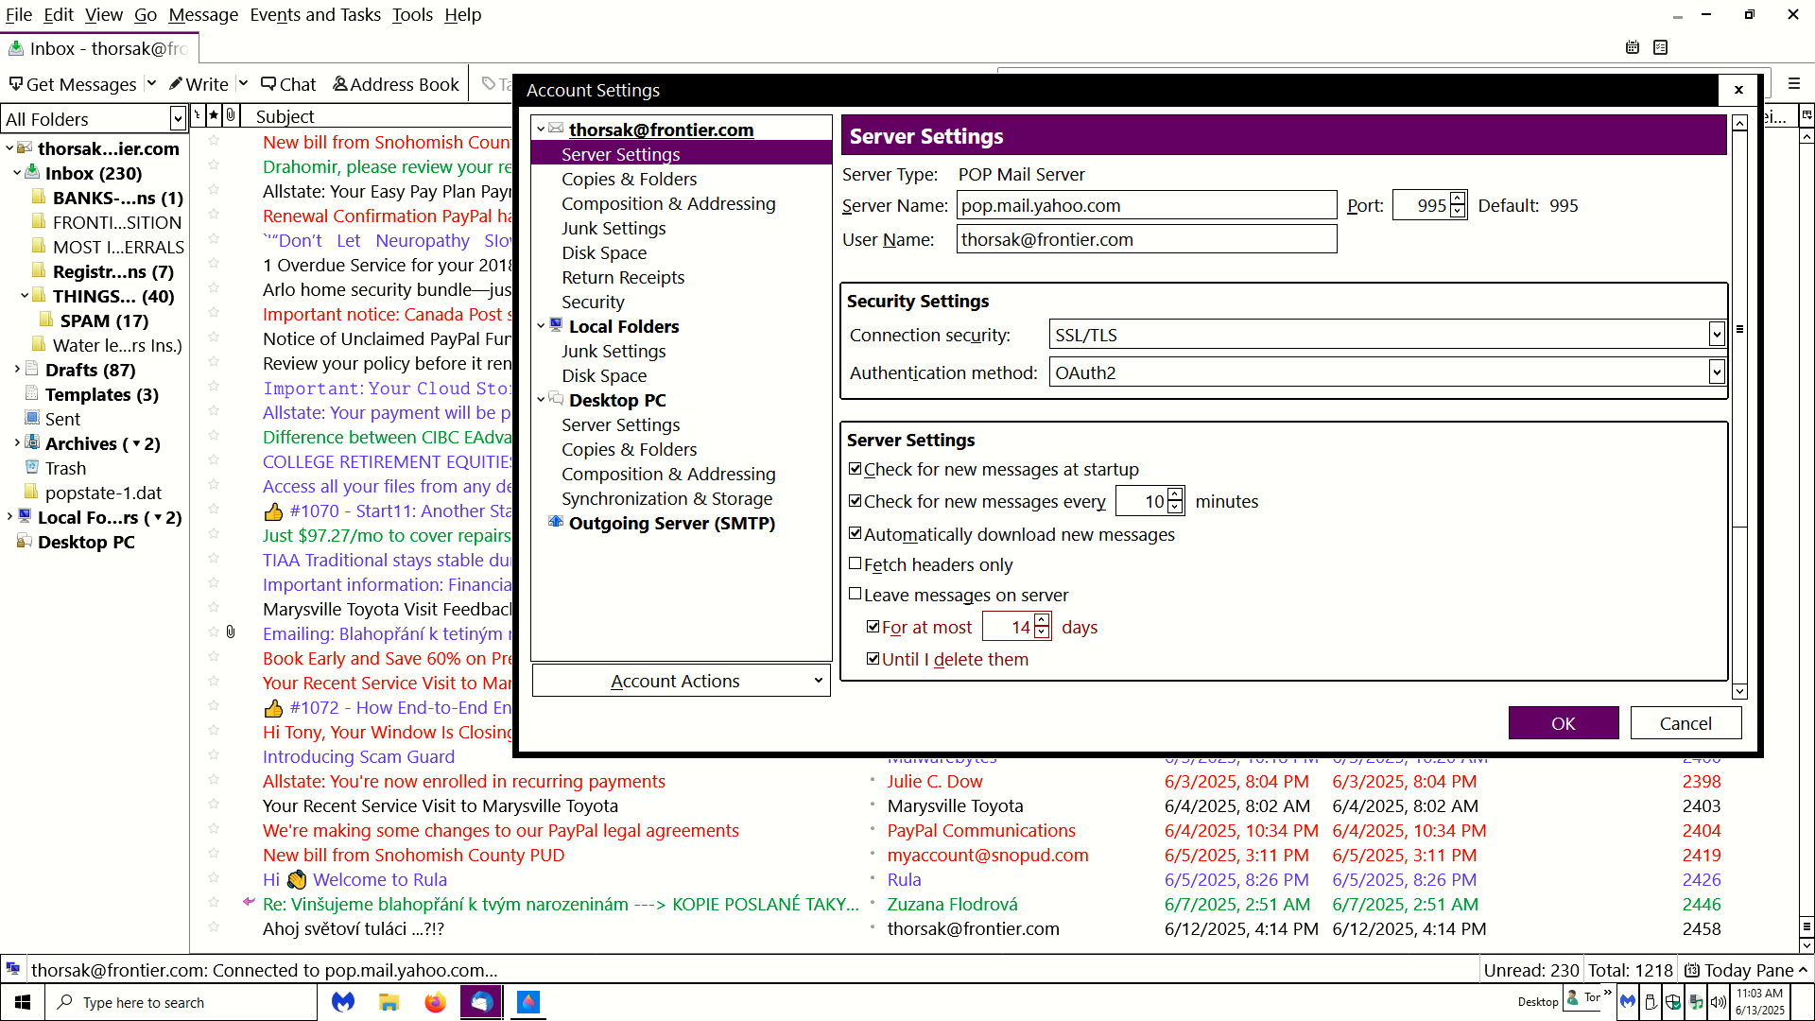This screenshot has height=1021, width=1815.
Task: Click OK in Account Settings
Action: pos(1564,723)
